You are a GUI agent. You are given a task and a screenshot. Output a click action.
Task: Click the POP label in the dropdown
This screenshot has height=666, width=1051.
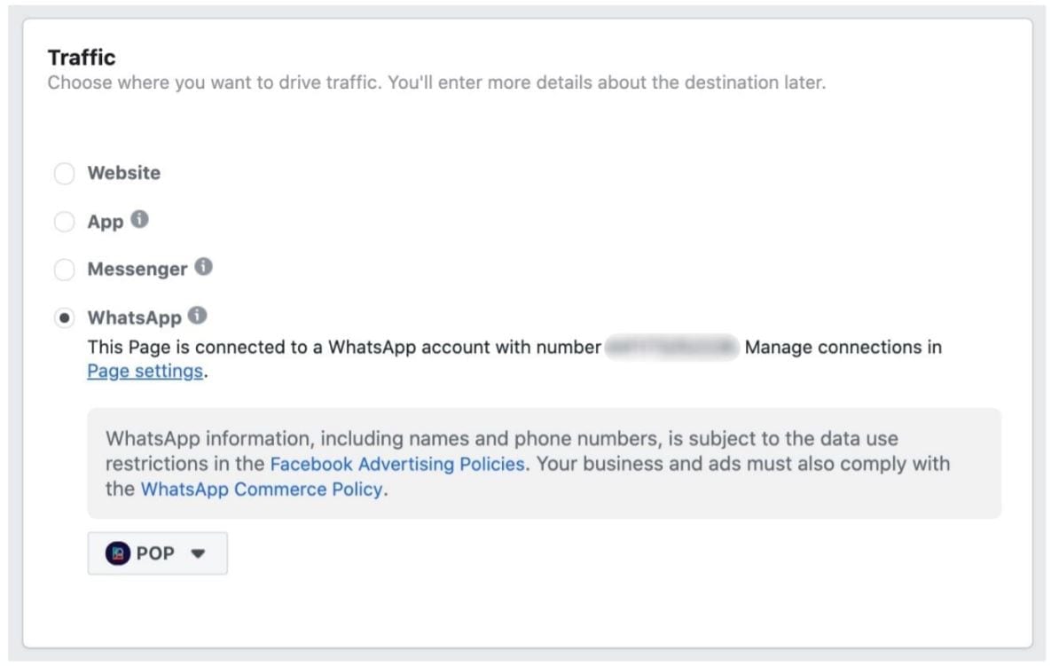pyautogui.click(x=155, y=553)
